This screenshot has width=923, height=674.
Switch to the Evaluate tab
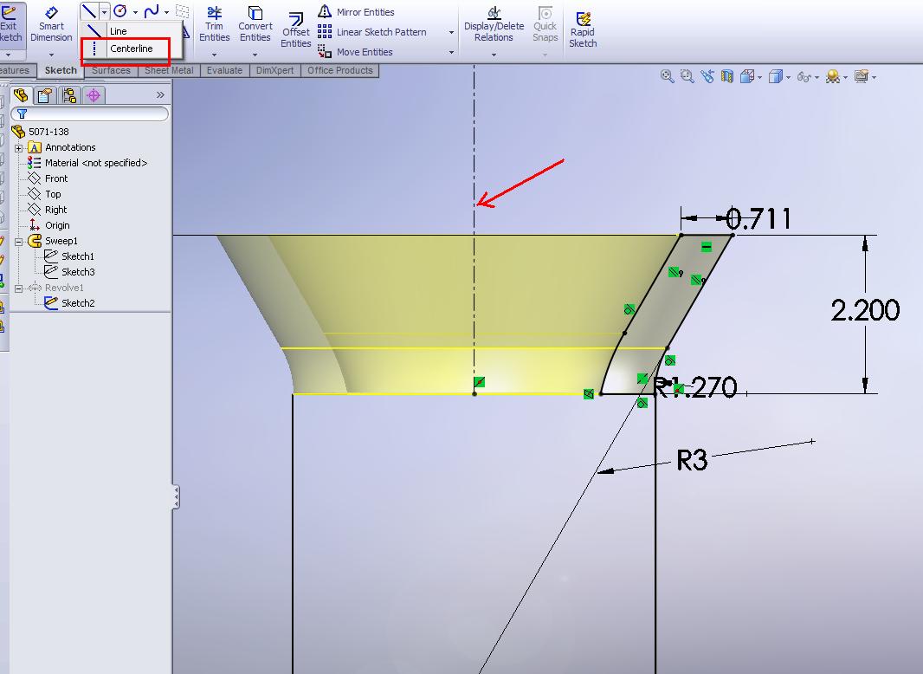pos(224,70)
